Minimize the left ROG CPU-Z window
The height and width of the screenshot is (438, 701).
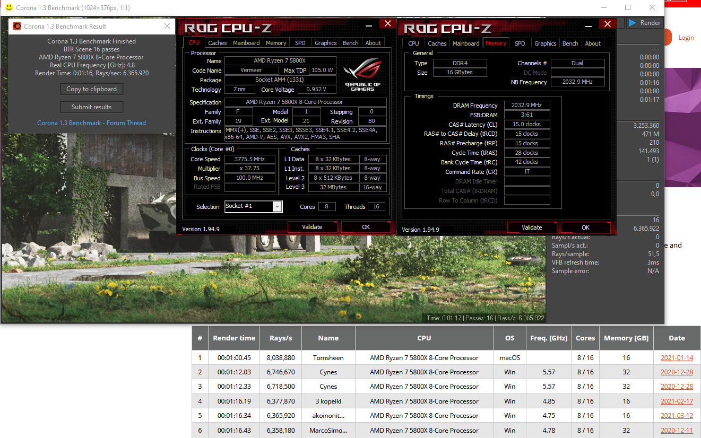369,25
